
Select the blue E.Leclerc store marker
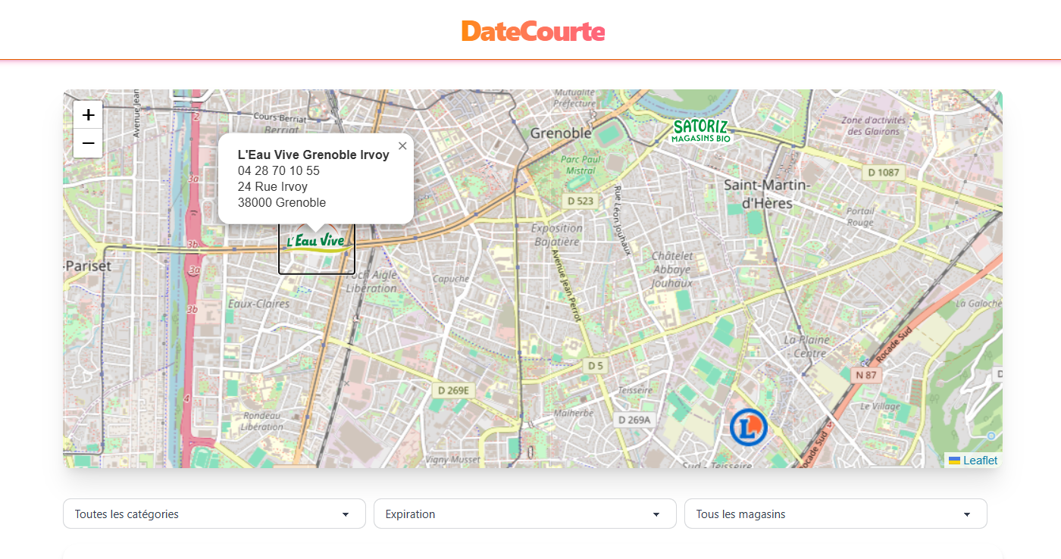click(748, 426)
